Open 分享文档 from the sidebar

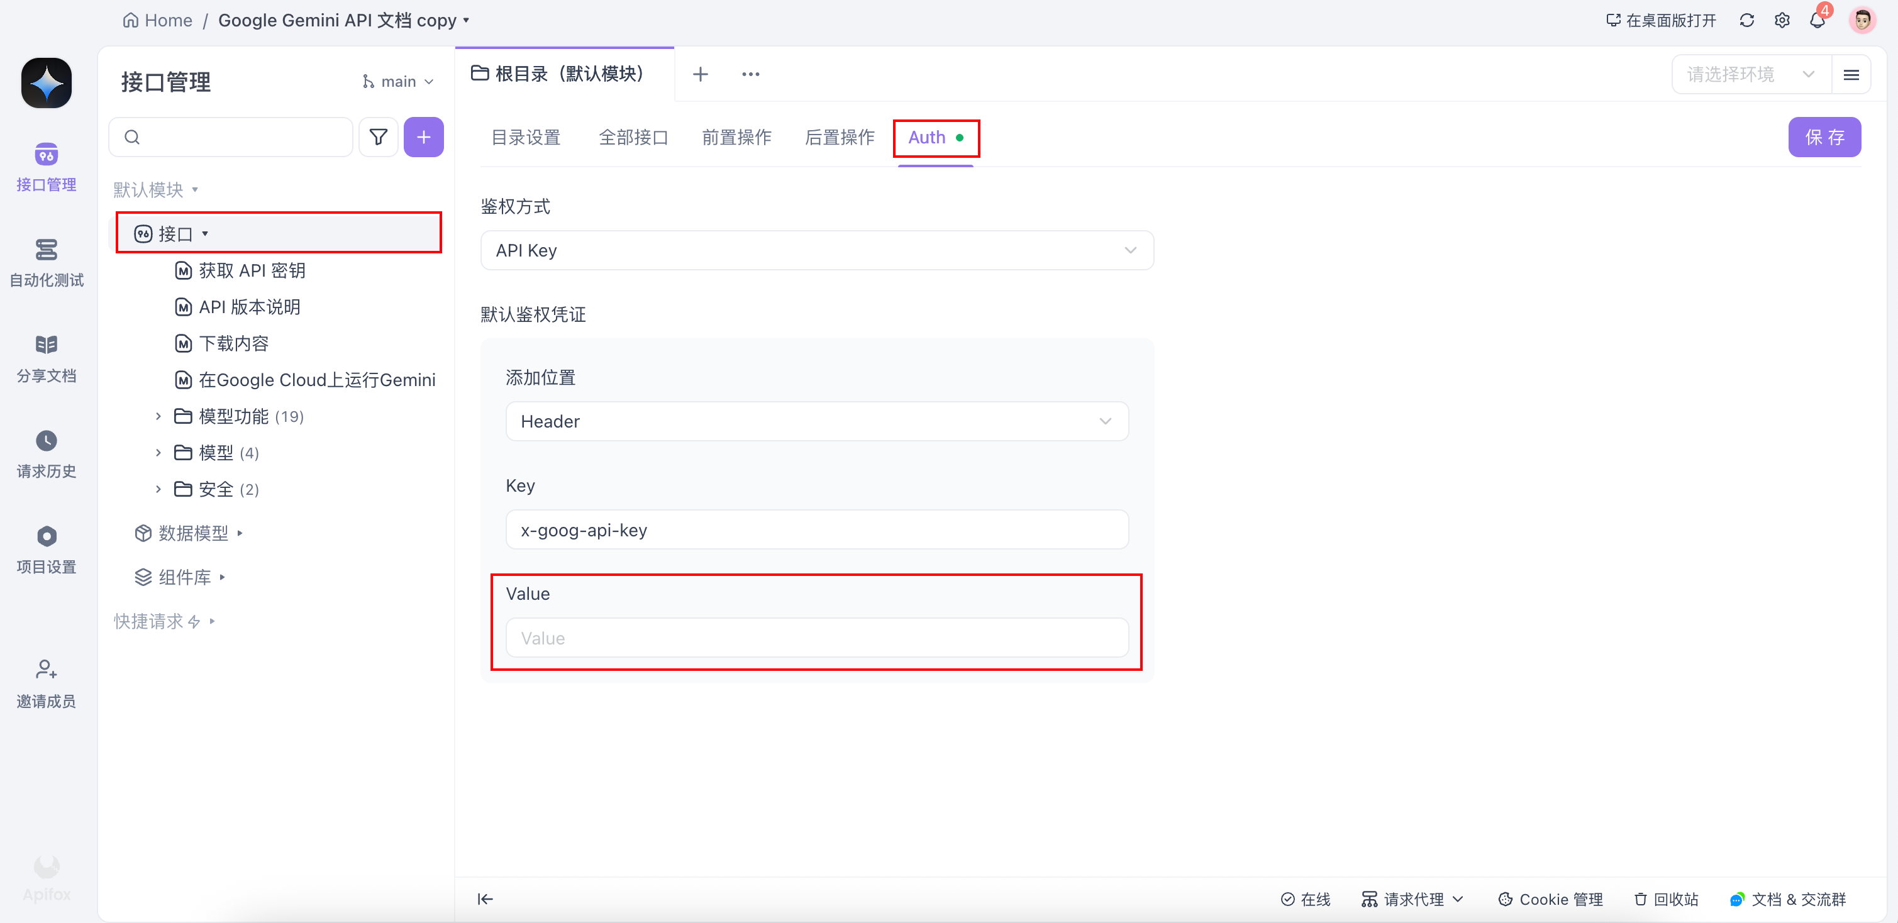coord(46,357)
